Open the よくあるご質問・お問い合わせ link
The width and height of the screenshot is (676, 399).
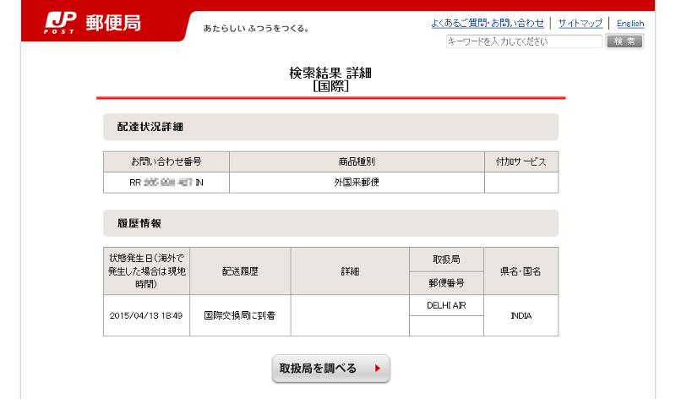[488, 23]
